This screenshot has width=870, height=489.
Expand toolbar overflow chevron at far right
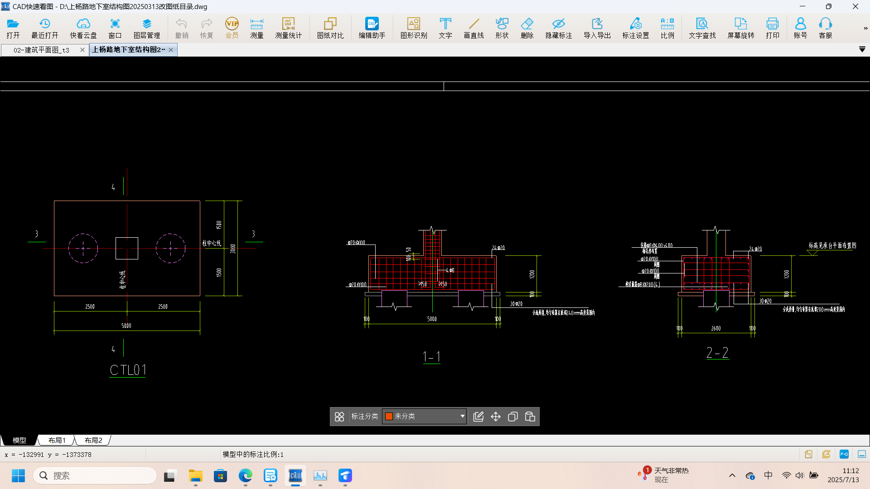[865, 28]
